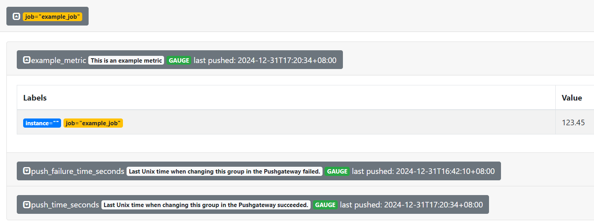The height and width of the screenshot is (221, 594).
Task: Click the GAUGE badge on example_metric
Action: 179,60
